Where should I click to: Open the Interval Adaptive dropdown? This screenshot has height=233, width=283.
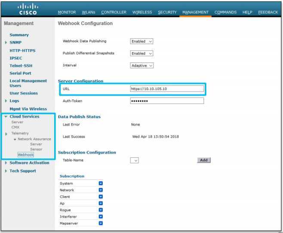142,65
